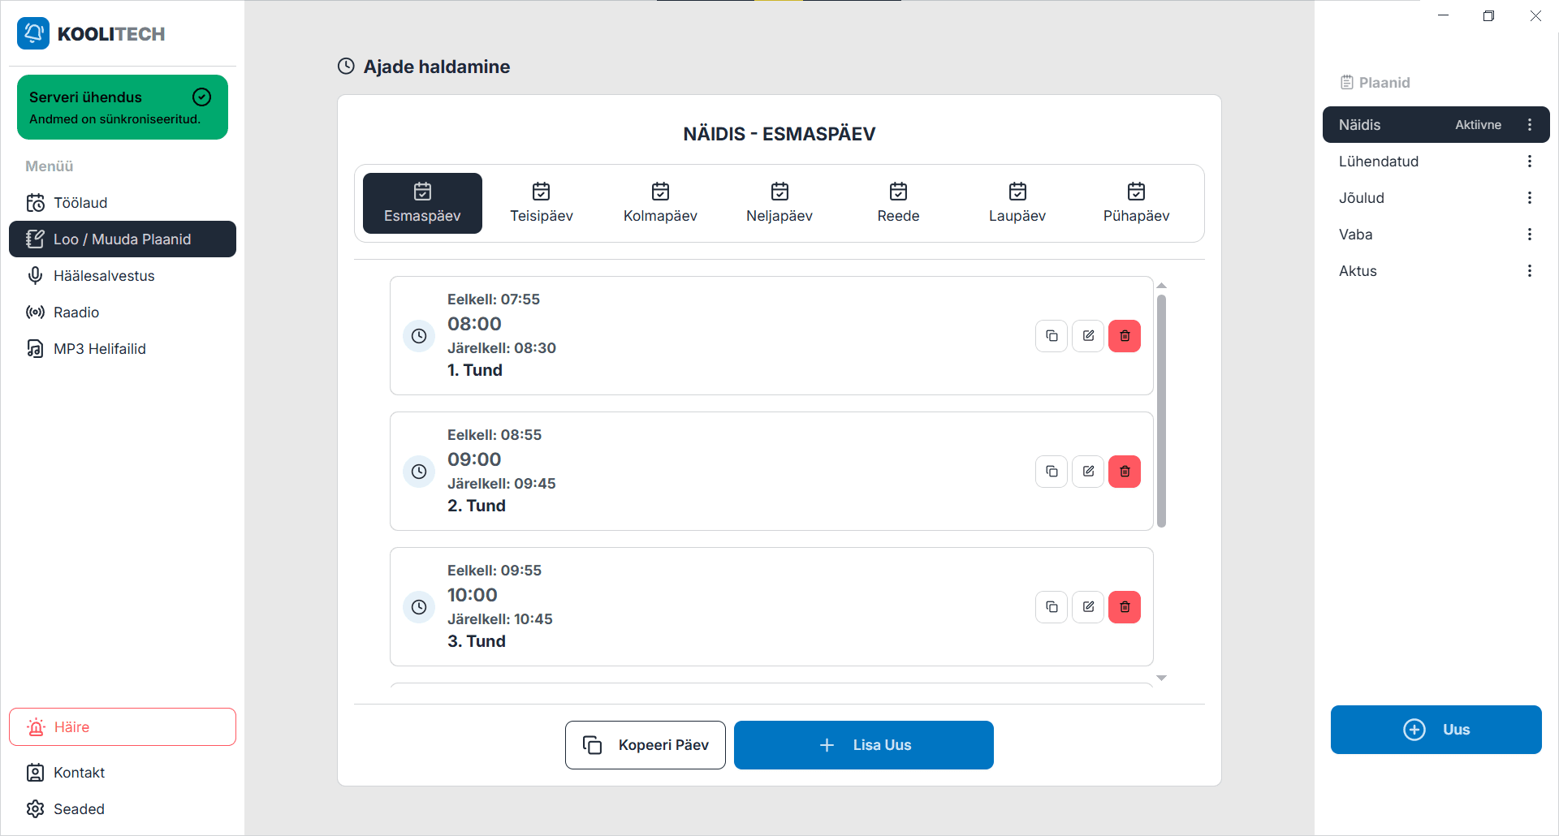
Task: Click the Koolitech bell logo
Action: (x=33, y=33)
